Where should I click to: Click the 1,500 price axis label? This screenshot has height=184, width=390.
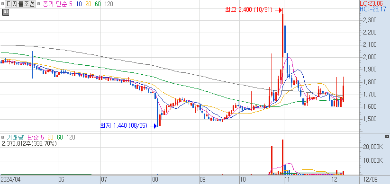369,119
